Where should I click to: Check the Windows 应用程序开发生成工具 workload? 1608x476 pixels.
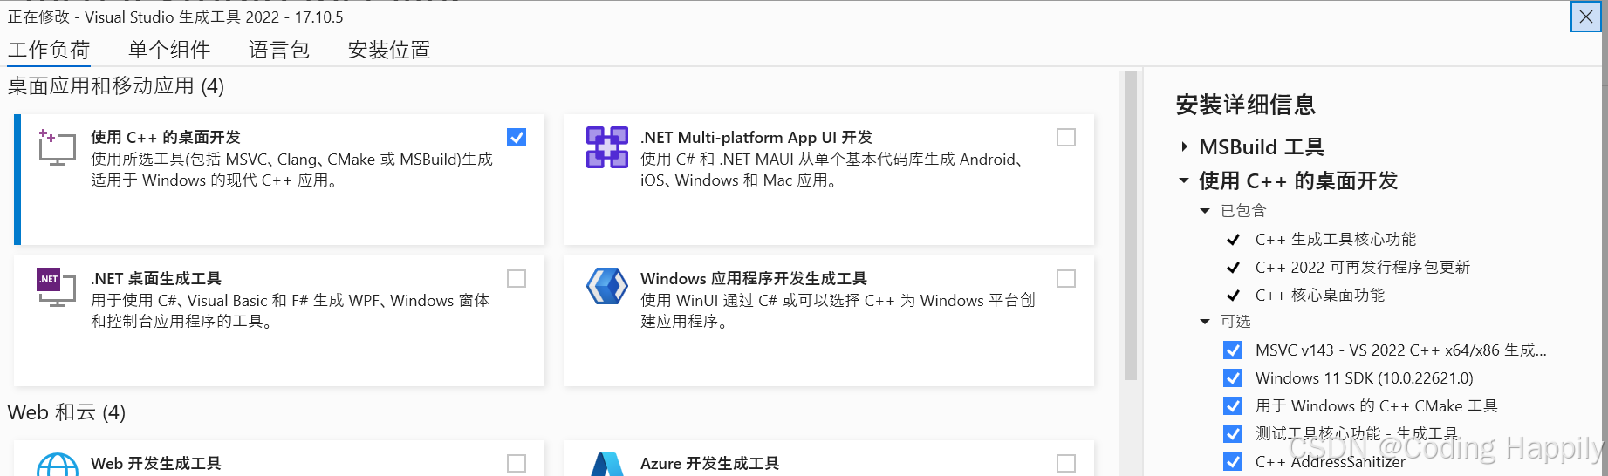click(1066, 278)
